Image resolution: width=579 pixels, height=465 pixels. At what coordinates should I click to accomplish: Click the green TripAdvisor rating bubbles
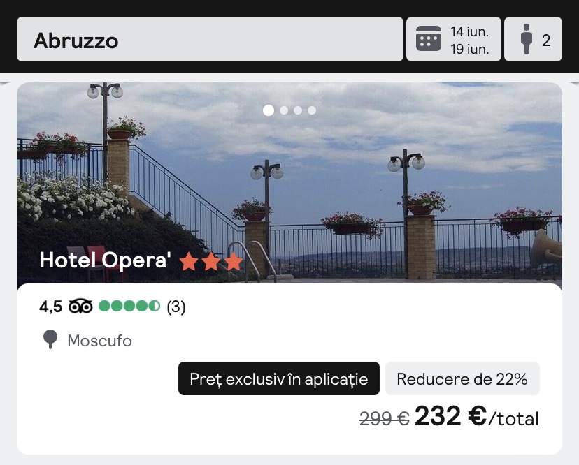tap(129, 306)
